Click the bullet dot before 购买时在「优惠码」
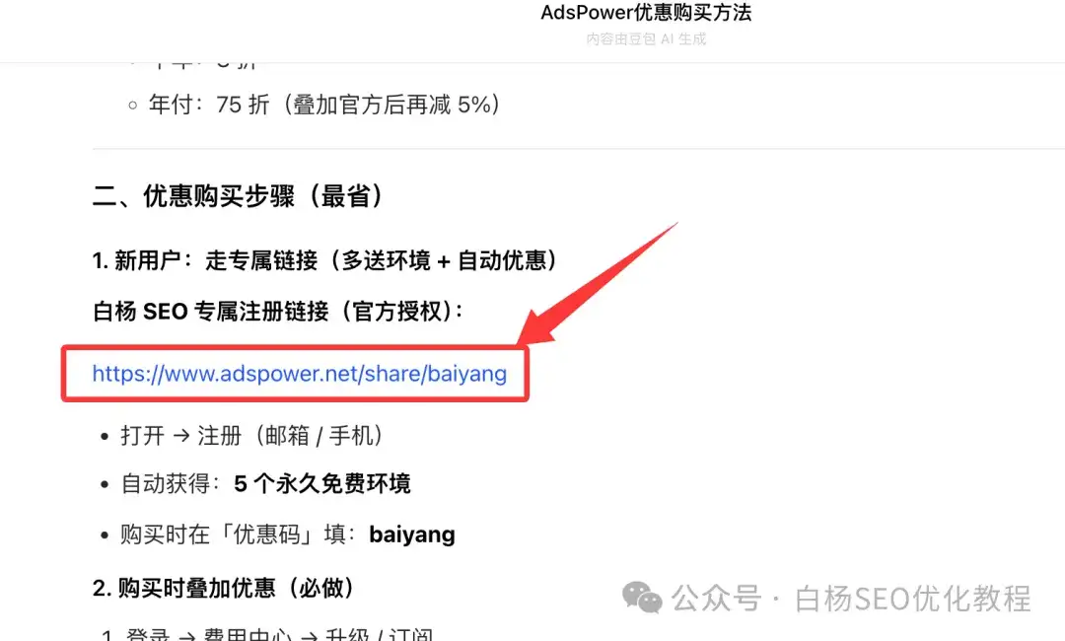The height and width of the screenshot is (641, 1065). [x=104, y=535]
